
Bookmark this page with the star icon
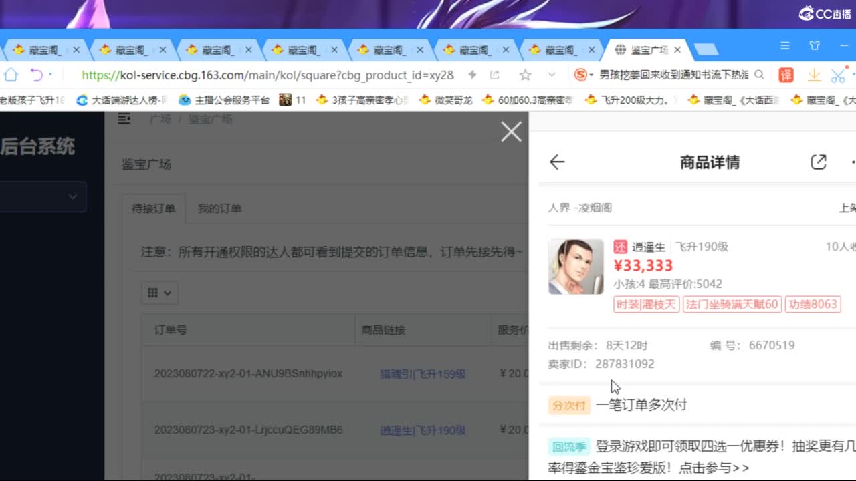click(526, 75)
